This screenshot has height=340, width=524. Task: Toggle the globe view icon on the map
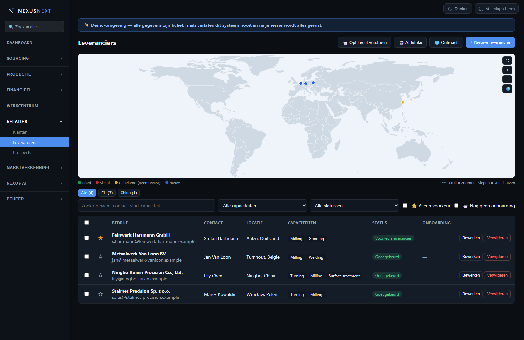507,89
